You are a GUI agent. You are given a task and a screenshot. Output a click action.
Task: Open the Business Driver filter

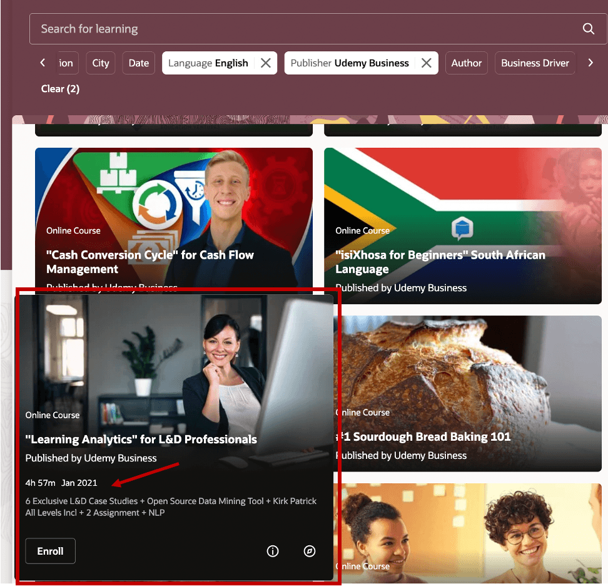coord(535,63)
